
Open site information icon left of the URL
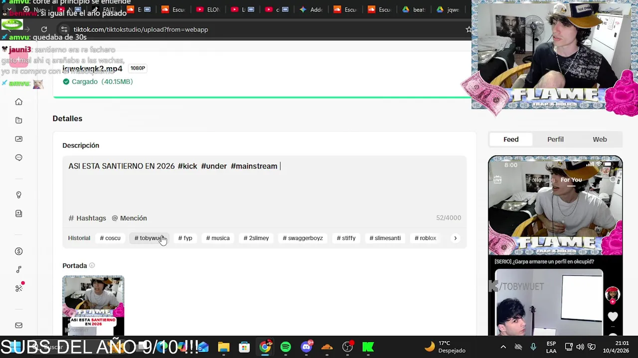[x=64, y=29]
